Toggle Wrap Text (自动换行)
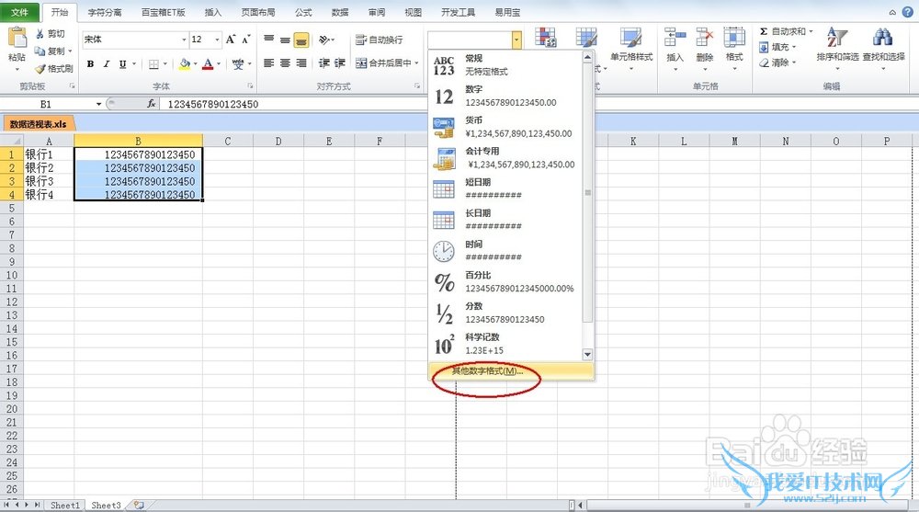Viewport: 919px width, 512px height. click(x=379, y=40)
